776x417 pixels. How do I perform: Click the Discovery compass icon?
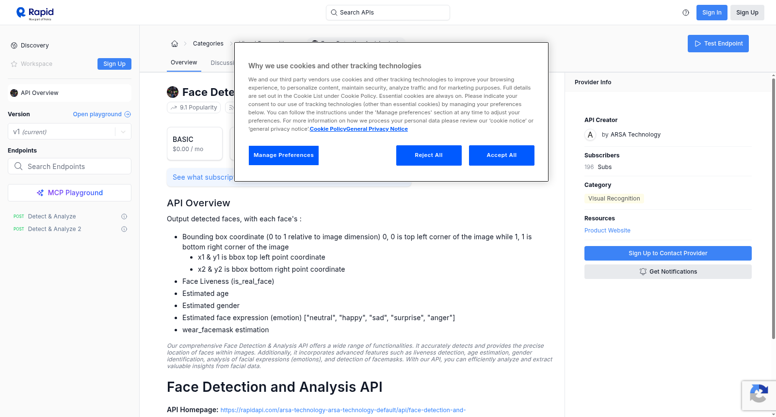14,46
